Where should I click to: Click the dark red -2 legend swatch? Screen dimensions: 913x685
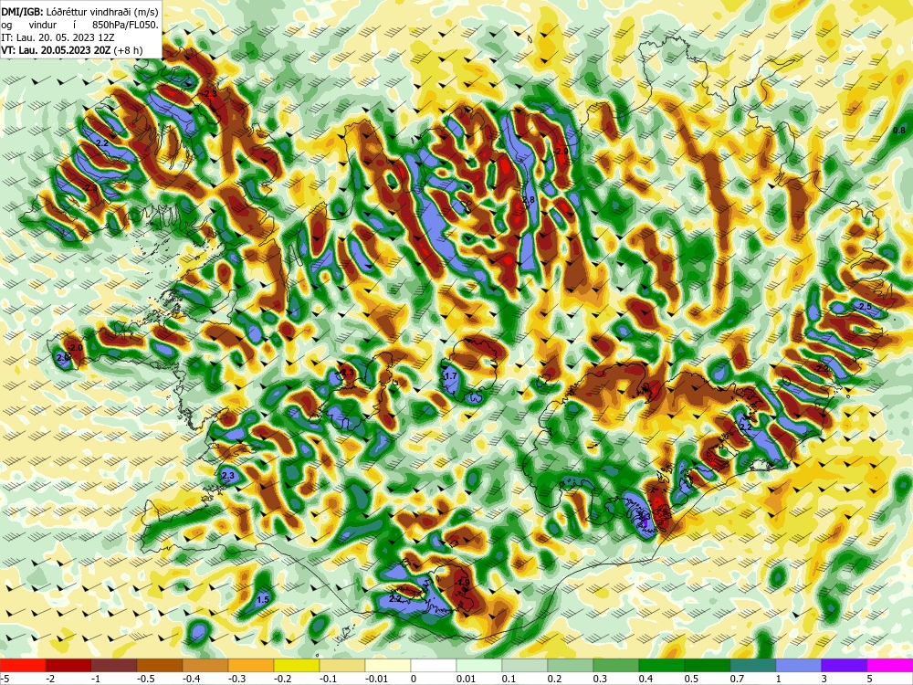coord(68,665)
